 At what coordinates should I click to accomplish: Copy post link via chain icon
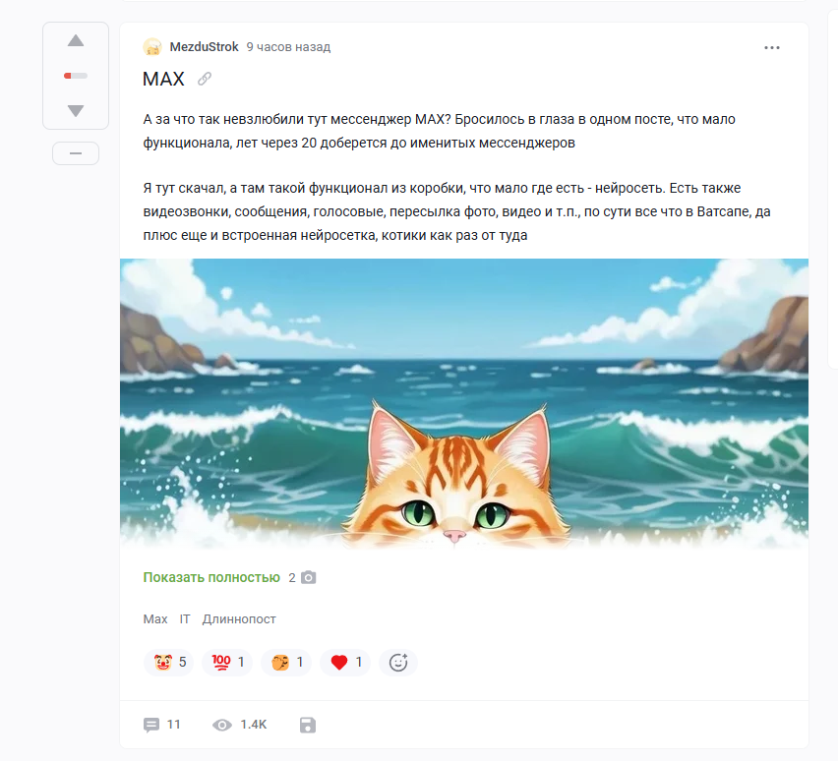[205, 79]
